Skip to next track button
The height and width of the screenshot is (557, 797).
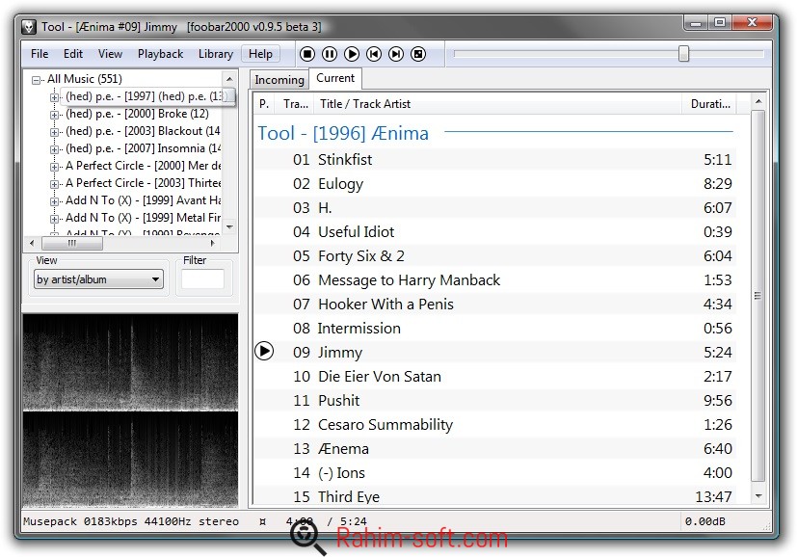click(x=396, y=54)
